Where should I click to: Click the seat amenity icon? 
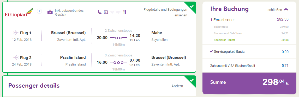coord(100,12)
